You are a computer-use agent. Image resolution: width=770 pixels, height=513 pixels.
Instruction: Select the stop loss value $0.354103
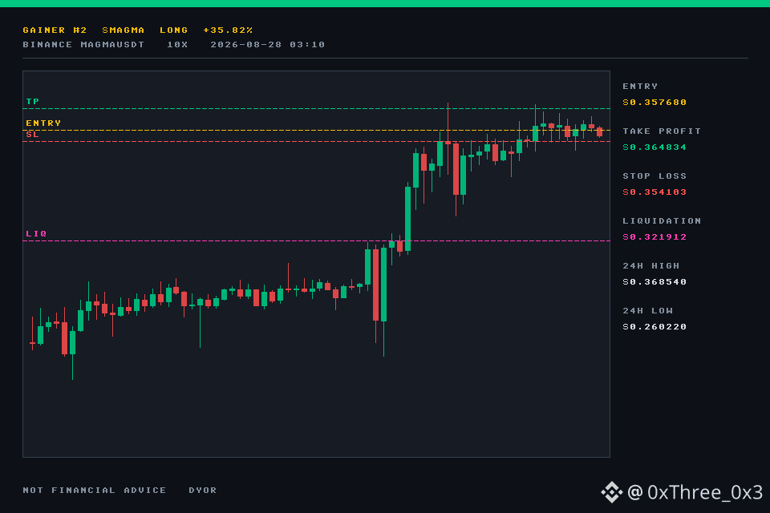tap(654, 192)
